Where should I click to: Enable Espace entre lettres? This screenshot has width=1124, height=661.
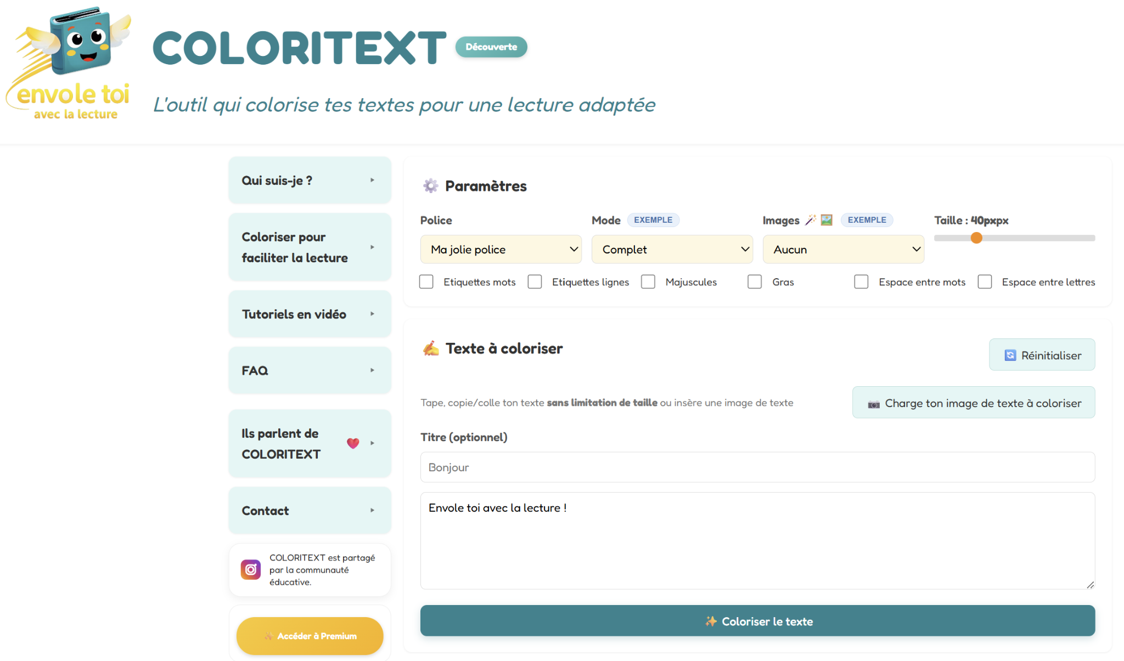click(985, 281)
